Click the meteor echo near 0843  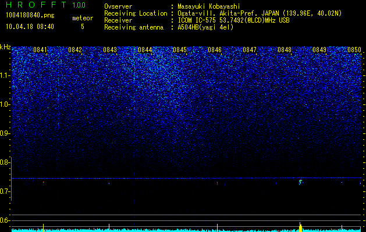[109, 183]
